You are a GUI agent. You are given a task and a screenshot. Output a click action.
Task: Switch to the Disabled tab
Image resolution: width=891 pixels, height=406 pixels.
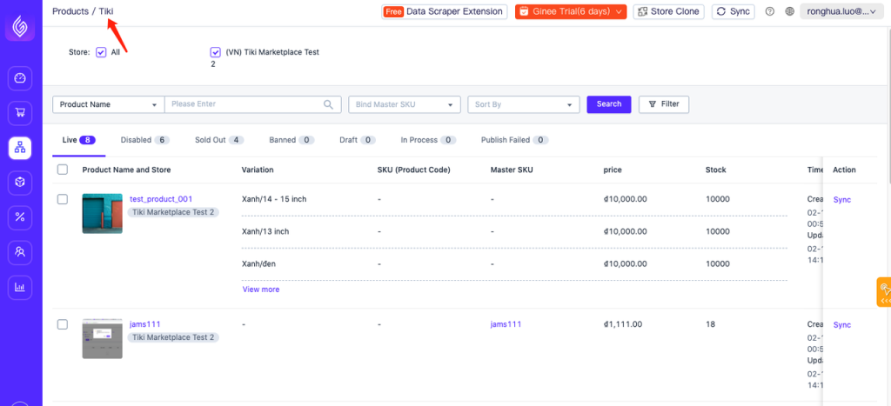[x=145, y=140]
